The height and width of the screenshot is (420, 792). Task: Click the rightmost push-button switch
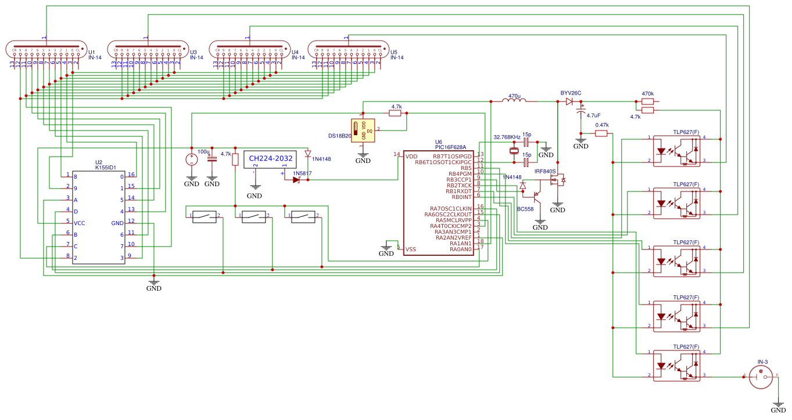[303, 216]
